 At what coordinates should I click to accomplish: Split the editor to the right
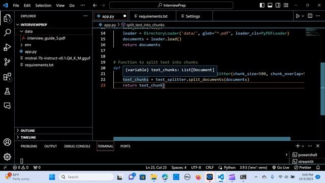[310, 16]
